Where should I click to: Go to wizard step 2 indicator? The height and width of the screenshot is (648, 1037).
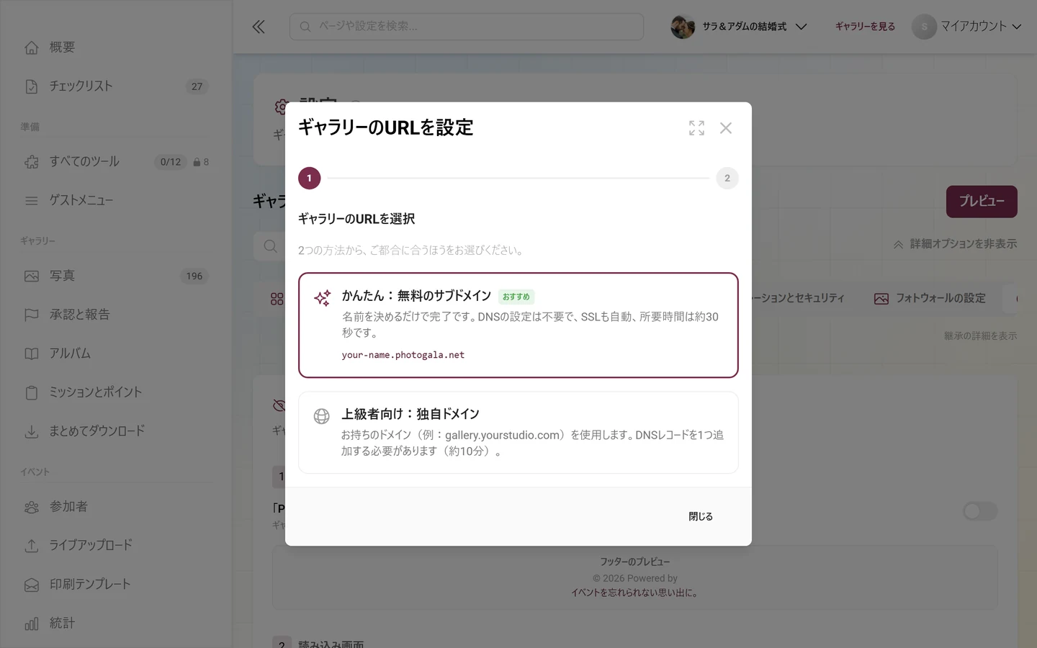727,178
